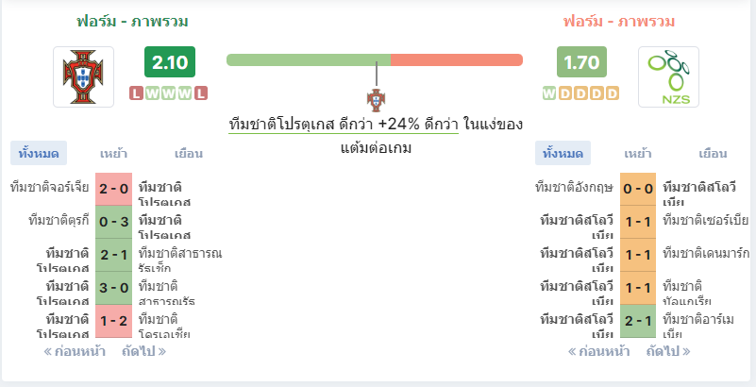Viewport: 756px width, 387px height.
Task: Select Portugal's เหย้า (home) filter tab
Action: [x=113, y=153]
